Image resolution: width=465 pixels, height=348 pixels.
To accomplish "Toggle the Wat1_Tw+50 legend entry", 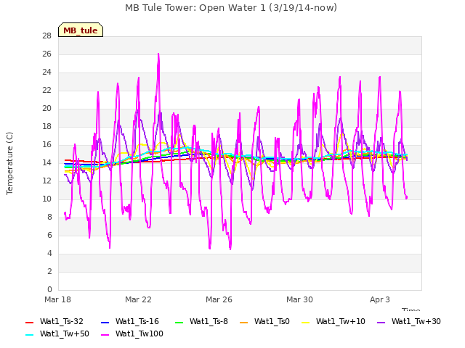I will pyautogui.click(x=57, y=333).
